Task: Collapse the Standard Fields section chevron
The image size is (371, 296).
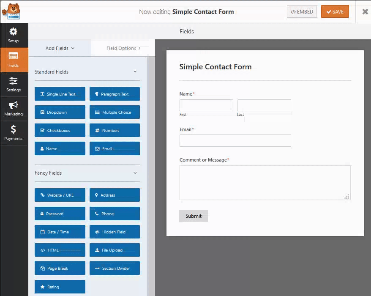Action: click(x=135, y=71)
